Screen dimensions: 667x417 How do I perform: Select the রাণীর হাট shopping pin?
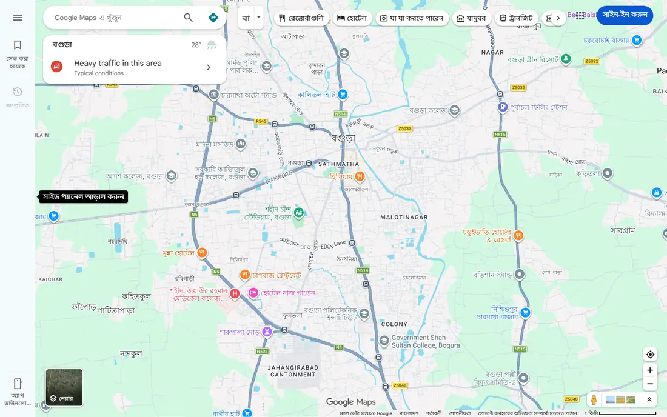click(247, 413)
